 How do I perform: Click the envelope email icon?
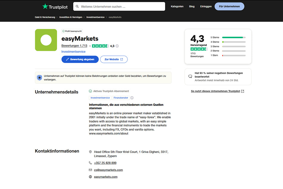point(91,170)
